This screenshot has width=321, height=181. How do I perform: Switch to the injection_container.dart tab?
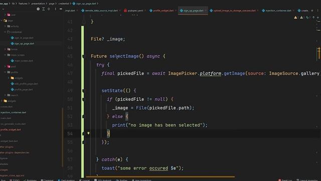tap(278, 11)
